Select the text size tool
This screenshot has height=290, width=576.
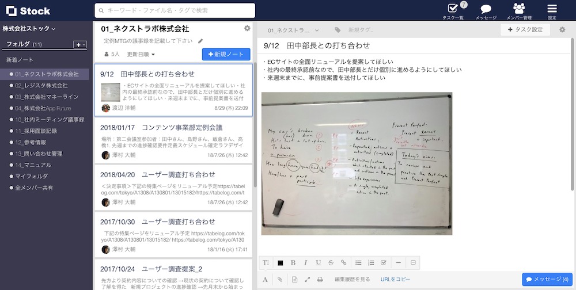(266, 262)
